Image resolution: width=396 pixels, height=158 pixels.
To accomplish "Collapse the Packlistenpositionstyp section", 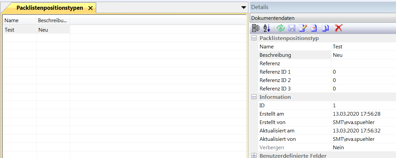I will coord(254,38).
